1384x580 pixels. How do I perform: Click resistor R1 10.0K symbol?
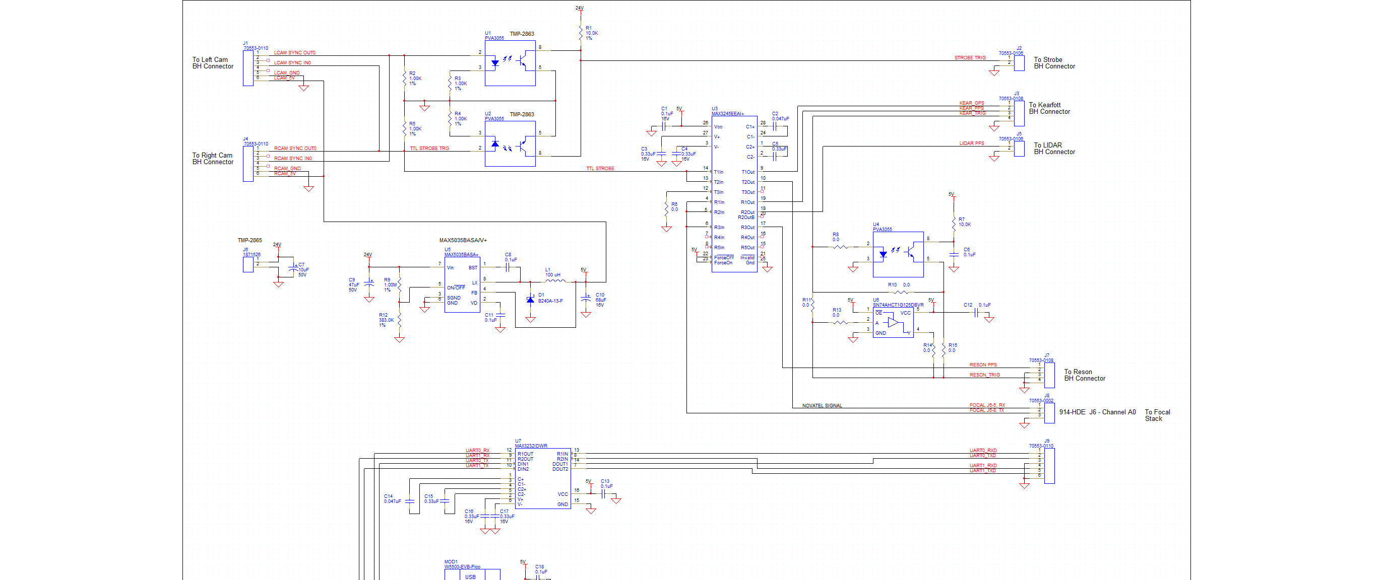point(581,33)
